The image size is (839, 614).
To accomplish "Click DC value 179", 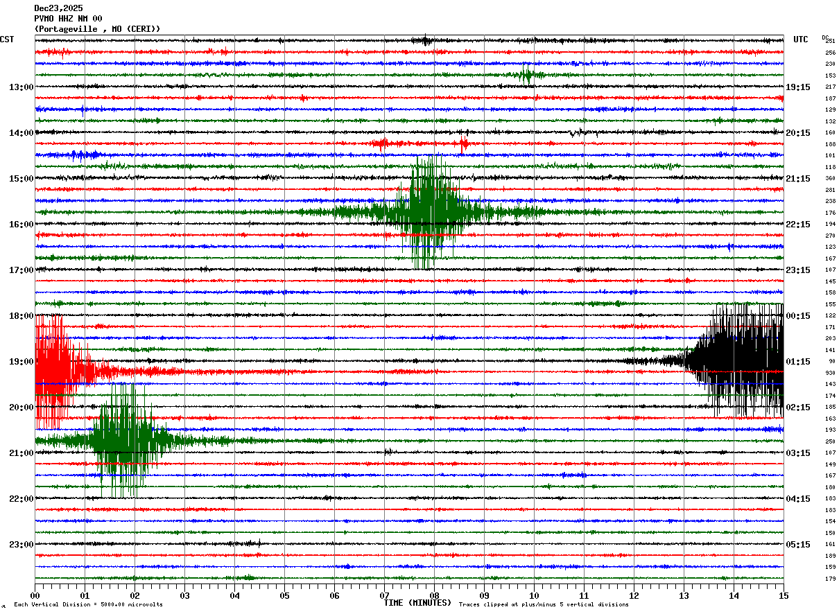I will coord(830,579).
